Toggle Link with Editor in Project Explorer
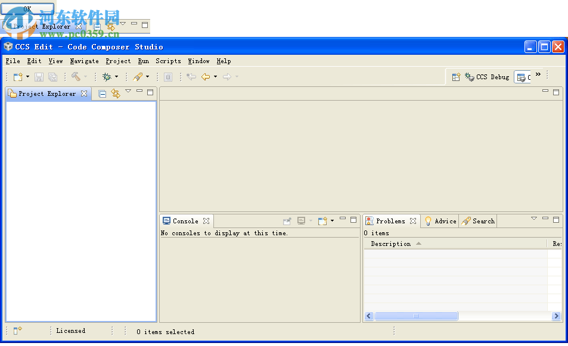Image resolution: width=568 pixels, height=346 pixels. pyautogui.click(x=116, y=93)
